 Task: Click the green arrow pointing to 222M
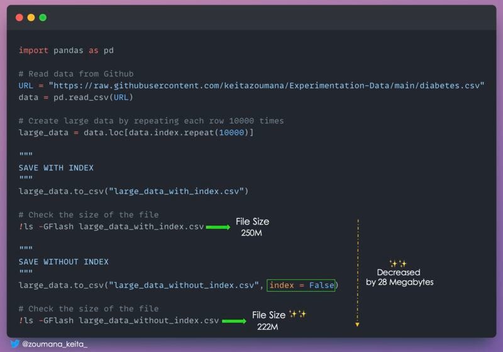point(234,321)
